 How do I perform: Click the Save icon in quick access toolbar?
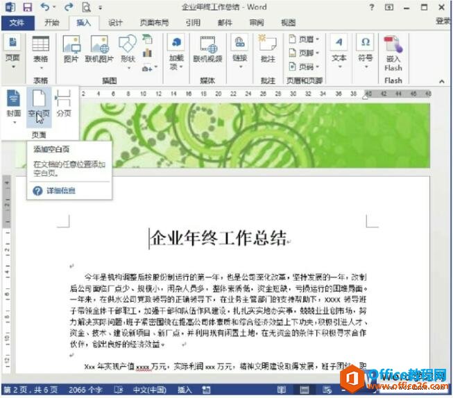(28, 7)
